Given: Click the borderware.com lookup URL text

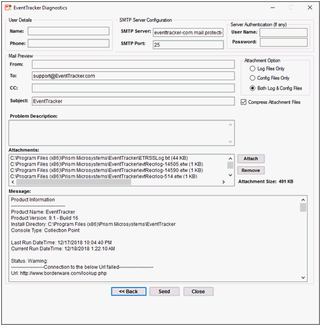Looking at the screenshot, I should [63, 273].
